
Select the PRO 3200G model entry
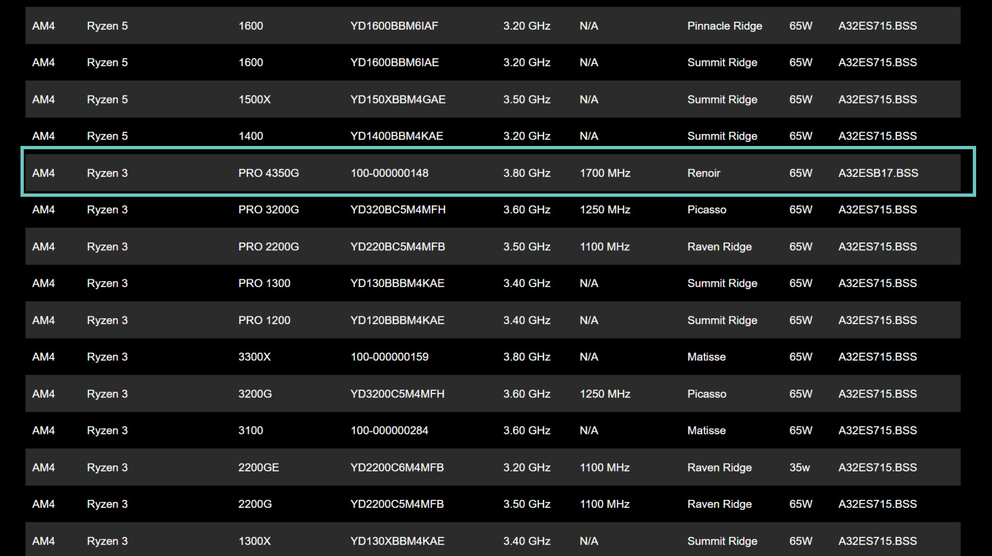pyautogui.click(x=269, y=210)
